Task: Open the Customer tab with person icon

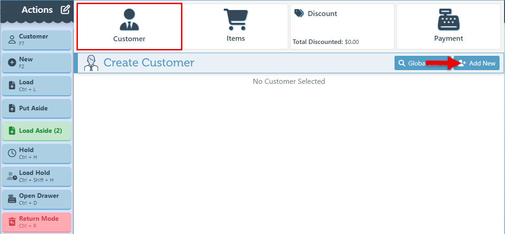Action: click(129, 27)
